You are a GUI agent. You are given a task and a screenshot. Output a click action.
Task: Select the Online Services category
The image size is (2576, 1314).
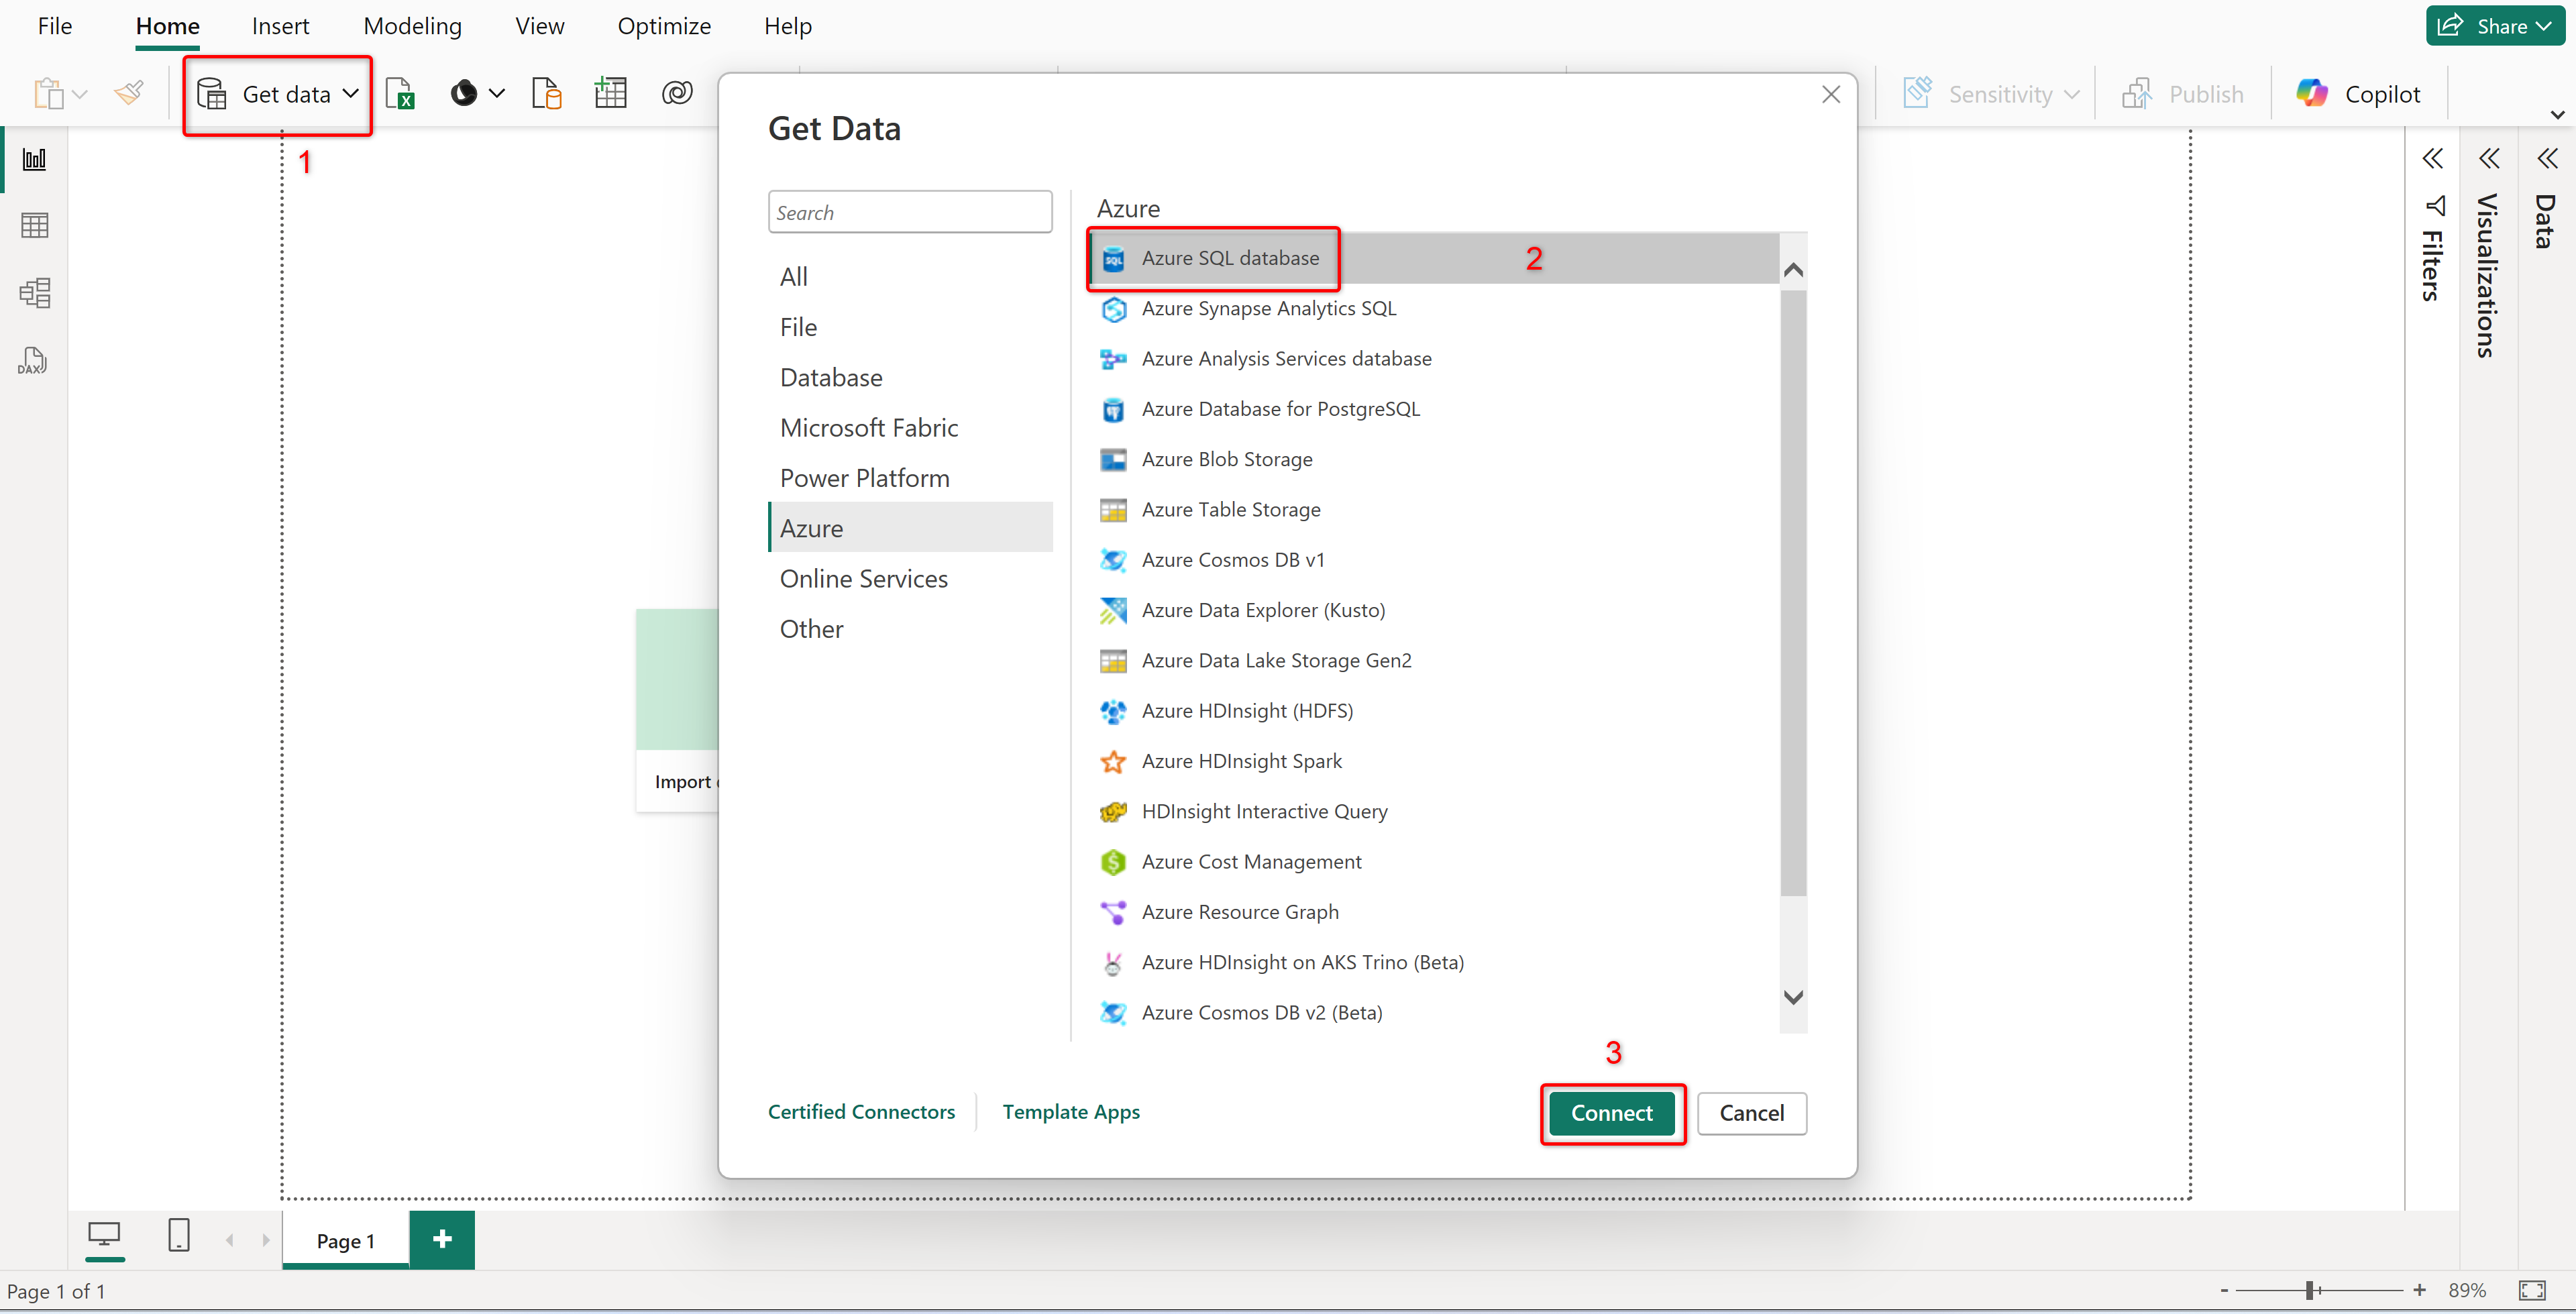tap(863, 579)
